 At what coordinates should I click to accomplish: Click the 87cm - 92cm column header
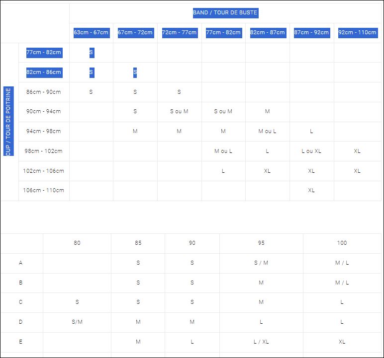click(x=311, y=33)
